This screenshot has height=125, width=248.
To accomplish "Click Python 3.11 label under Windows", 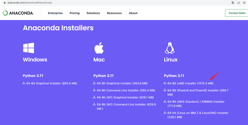I will [x=33, y=76].
